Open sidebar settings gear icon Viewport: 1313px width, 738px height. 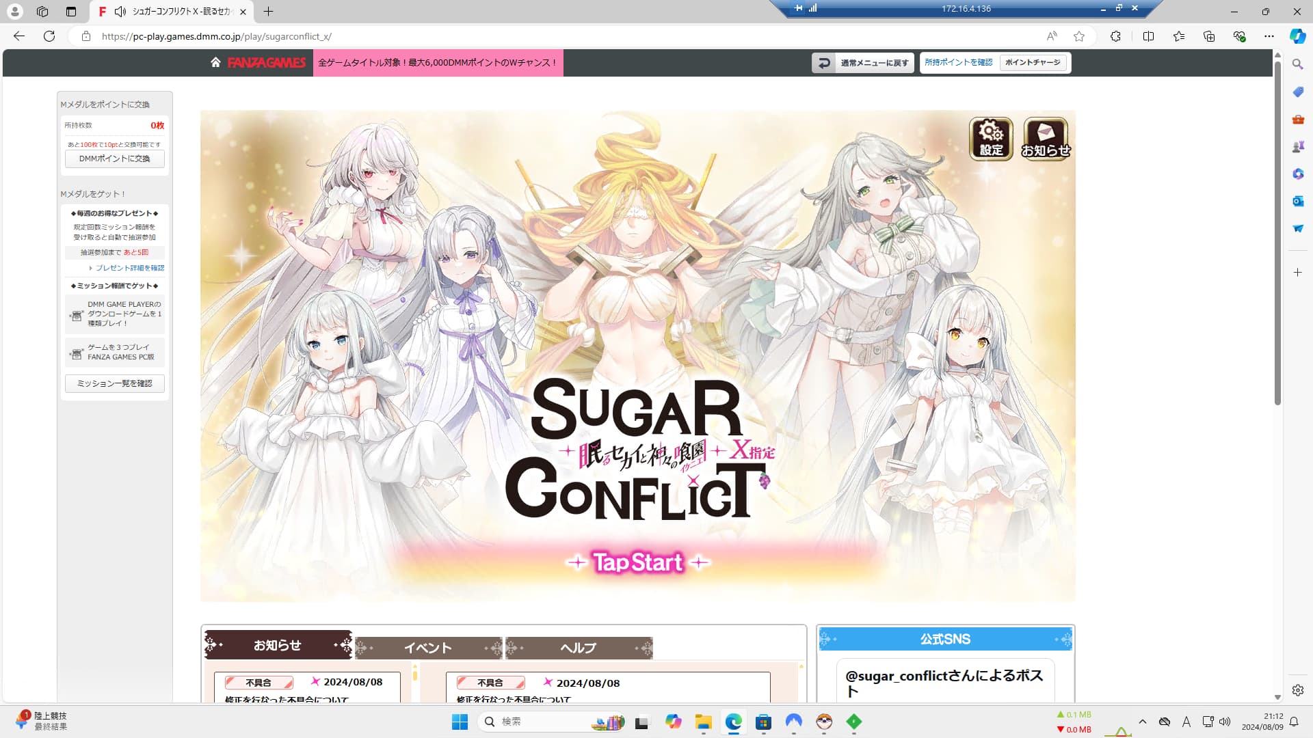click(x=1297, y=690)
